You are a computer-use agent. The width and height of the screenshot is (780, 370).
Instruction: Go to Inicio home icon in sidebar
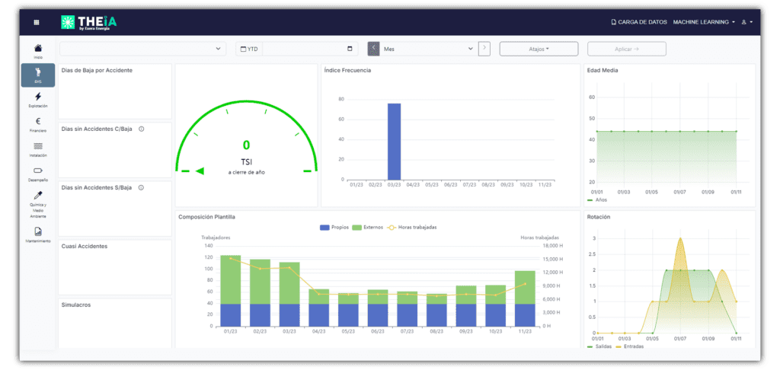pos(38,50)
